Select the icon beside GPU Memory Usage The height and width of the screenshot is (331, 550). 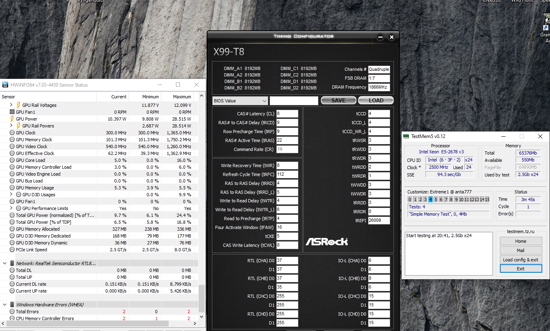12,188
